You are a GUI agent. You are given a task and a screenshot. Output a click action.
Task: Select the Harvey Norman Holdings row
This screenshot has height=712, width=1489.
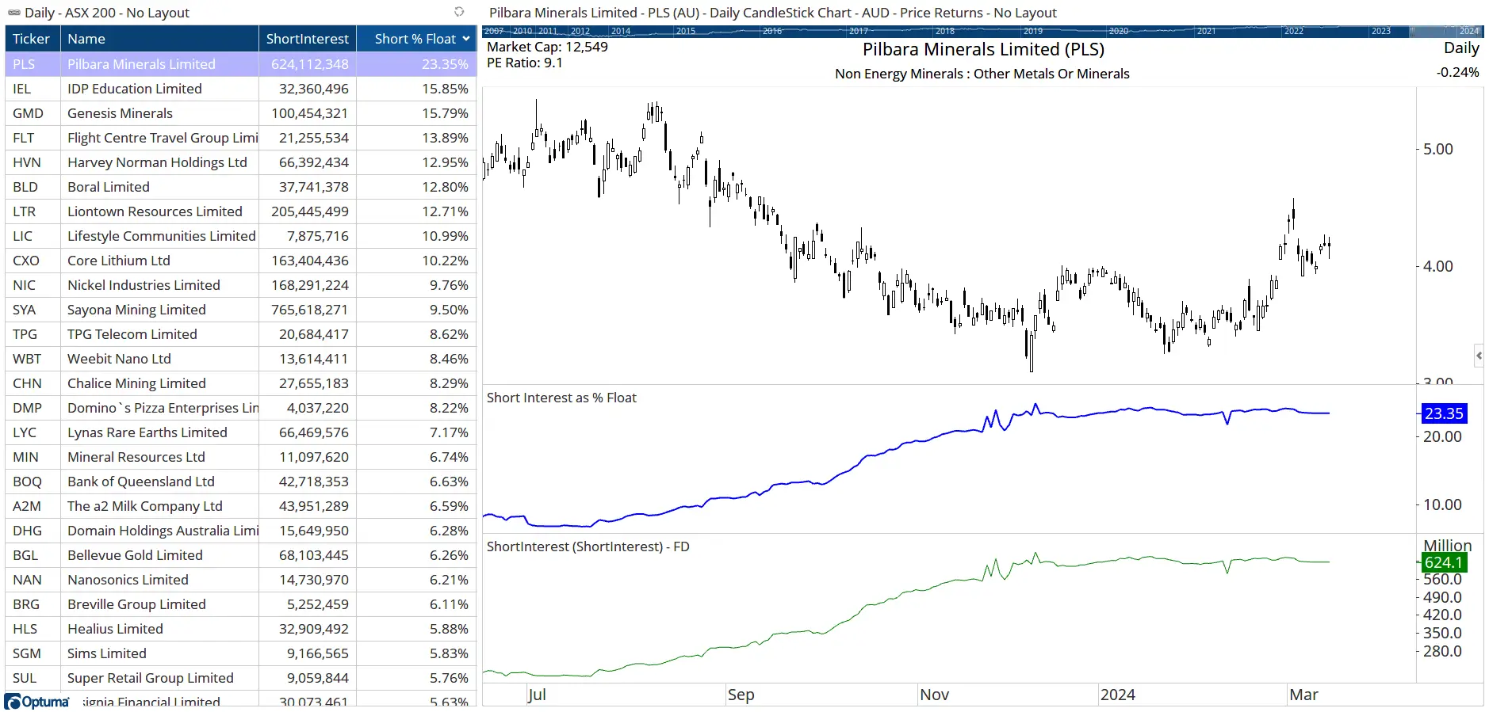(240, 162)
